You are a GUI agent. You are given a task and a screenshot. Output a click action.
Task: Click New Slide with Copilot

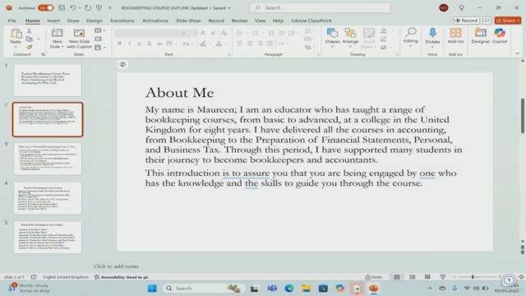79,39
